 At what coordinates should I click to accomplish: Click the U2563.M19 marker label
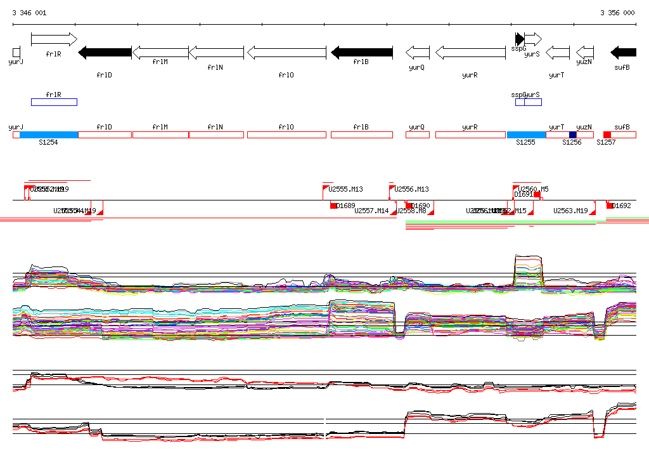point(570,211)
